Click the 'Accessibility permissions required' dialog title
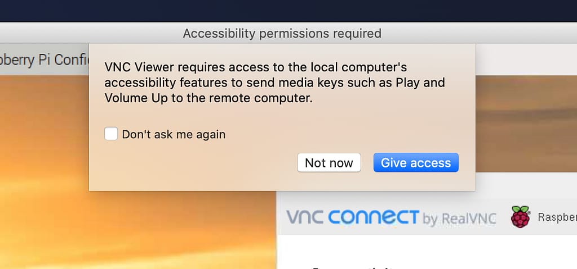577x269 pixels. pos(282,34)
